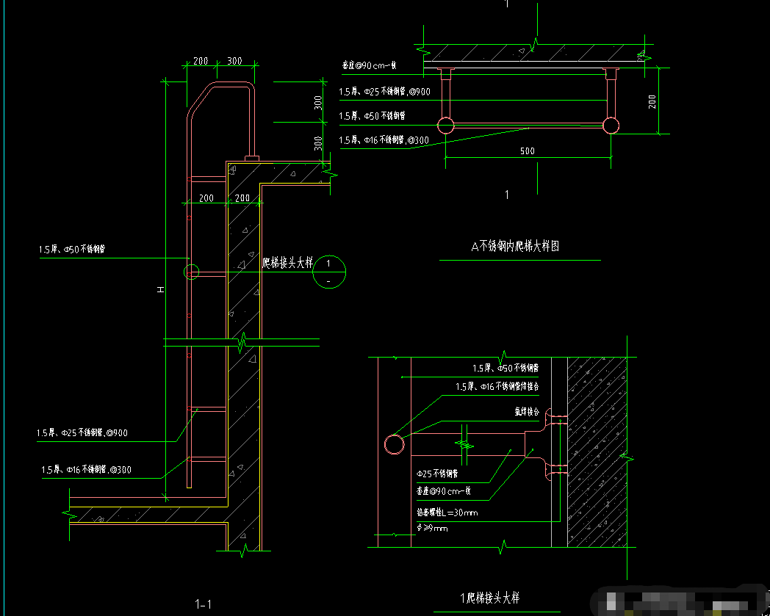Select the section cut number 1 below plan detail A
Image resolution: width=770 pixels, height=616 pixels.
(507, 195)
